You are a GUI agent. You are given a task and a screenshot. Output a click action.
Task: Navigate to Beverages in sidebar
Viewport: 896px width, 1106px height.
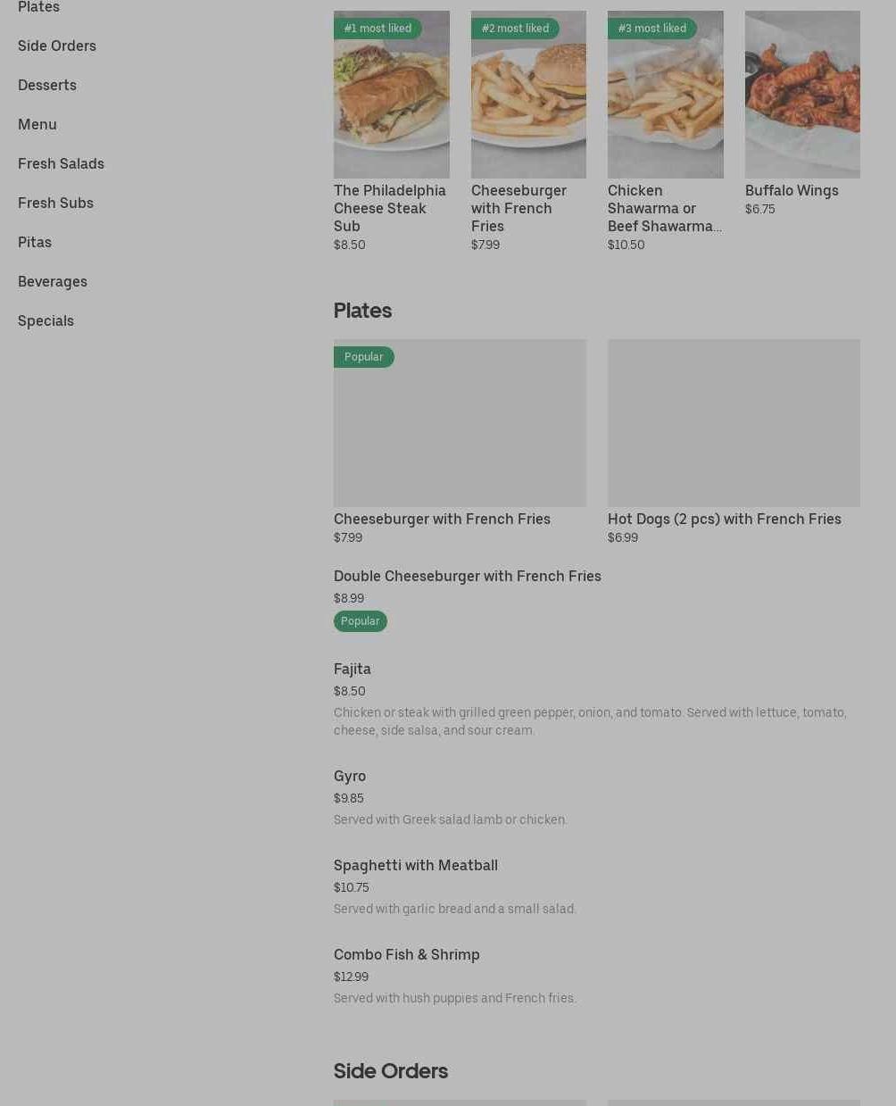[x=53, y=281]
